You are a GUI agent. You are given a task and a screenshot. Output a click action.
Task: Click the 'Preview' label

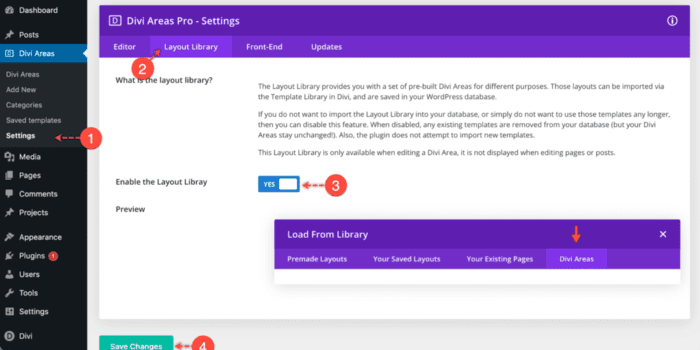(131, 209)
